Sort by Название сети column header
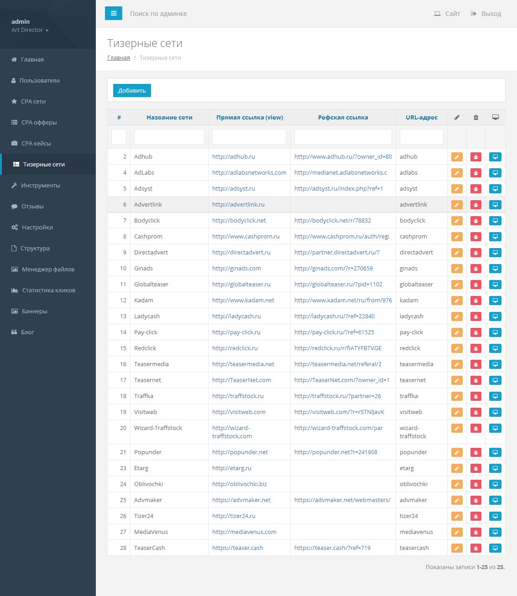 pos(169,117)
